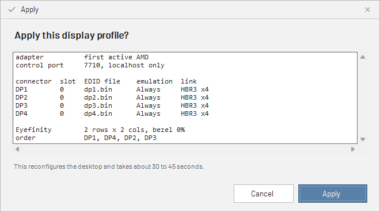Click the 'slot' column header
The height and width of the screenshot is (212, 380).
[x=68, y=81]
